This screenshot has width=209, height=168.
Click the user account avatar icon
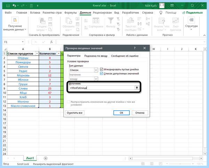pos(162,6)
